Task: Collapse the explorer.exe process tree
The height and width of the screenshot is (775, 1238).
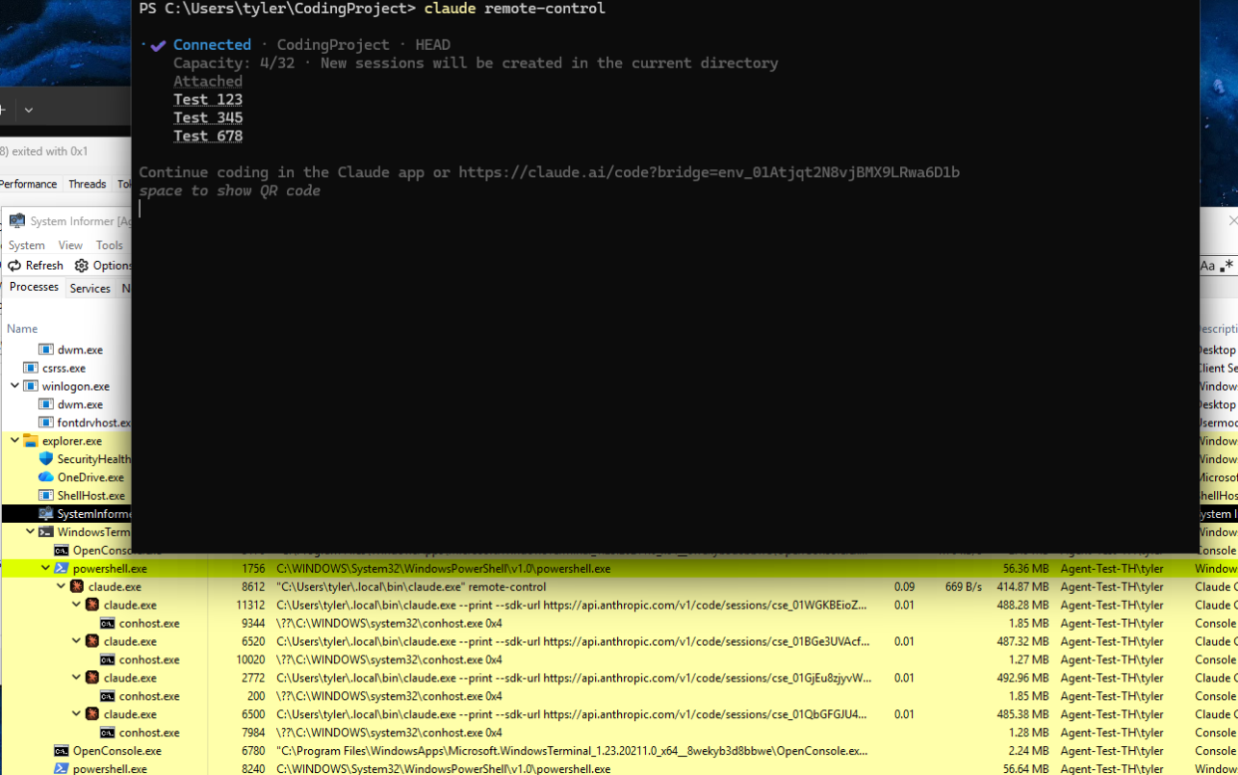Action: tap(15, 440)
